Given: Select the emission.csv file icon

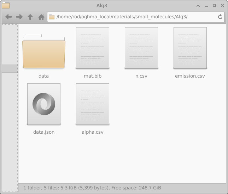Looking at the screenshot, I should [190, 48].
